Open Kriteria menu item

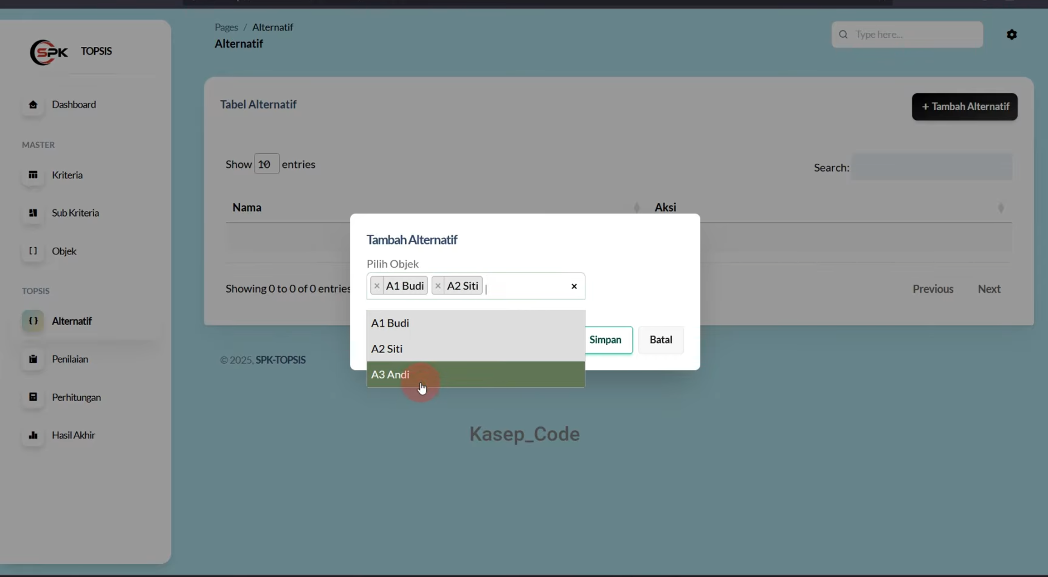[67, 175]
